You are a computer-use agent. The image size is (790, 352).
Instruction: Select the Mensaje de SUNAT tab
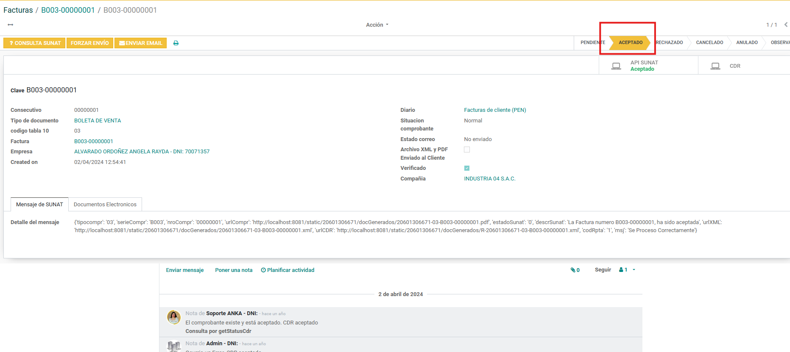[39, 205]
